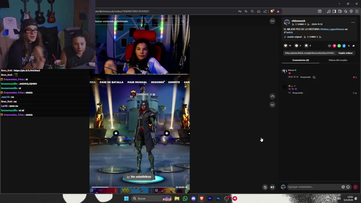Screen dimensions: 361x203
Task: Open the browser hamburger menu
Action: pos(357,11)
